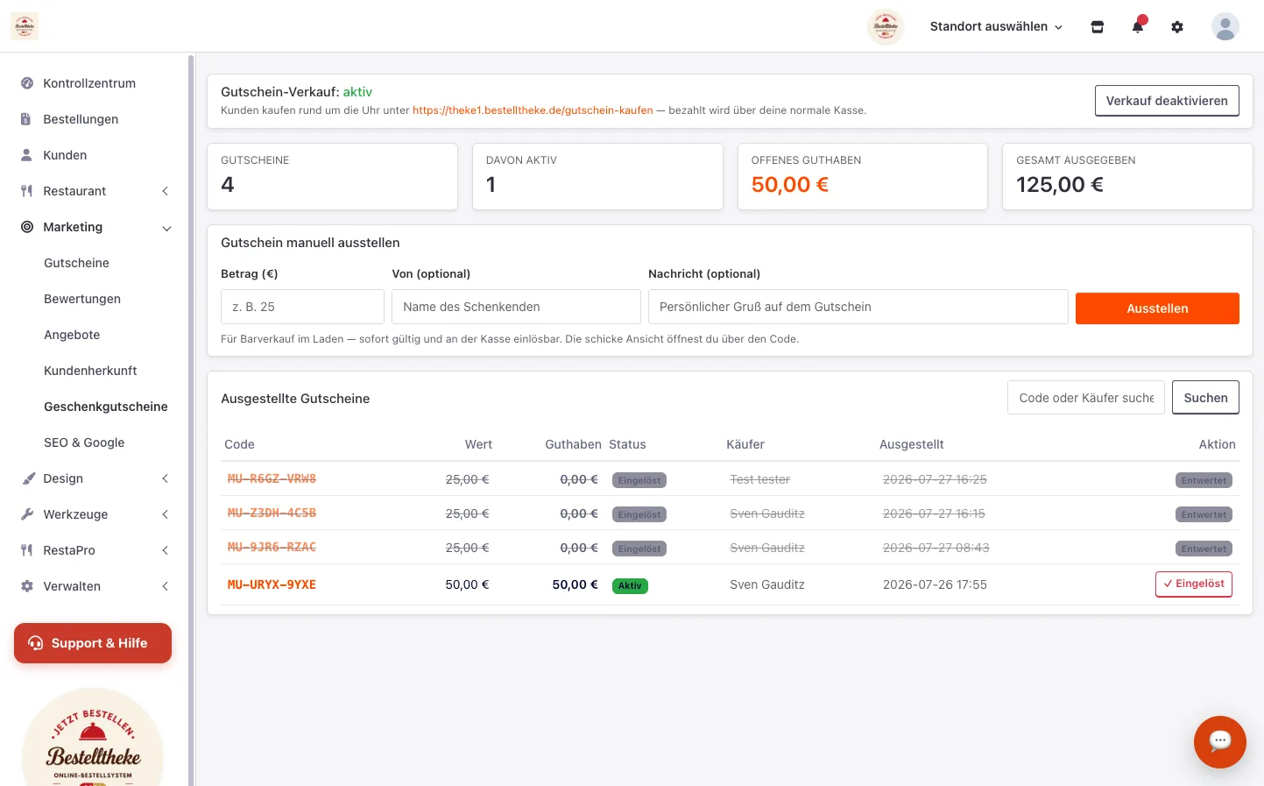Image resolution: width=1264 pixels, height=786 pixels.
Task: Open voucher code MU-9JR6-RZAC
Action: (272, 548)
